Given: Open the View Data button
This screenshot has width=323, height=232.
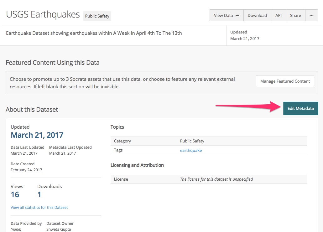Looking at the screenshot, I should pyautogui.click(x=227, y=15).
